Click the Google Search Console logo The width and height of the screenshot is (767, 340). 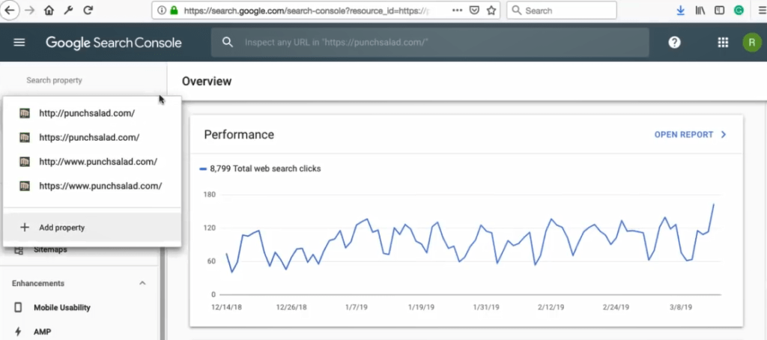point(114,43)
